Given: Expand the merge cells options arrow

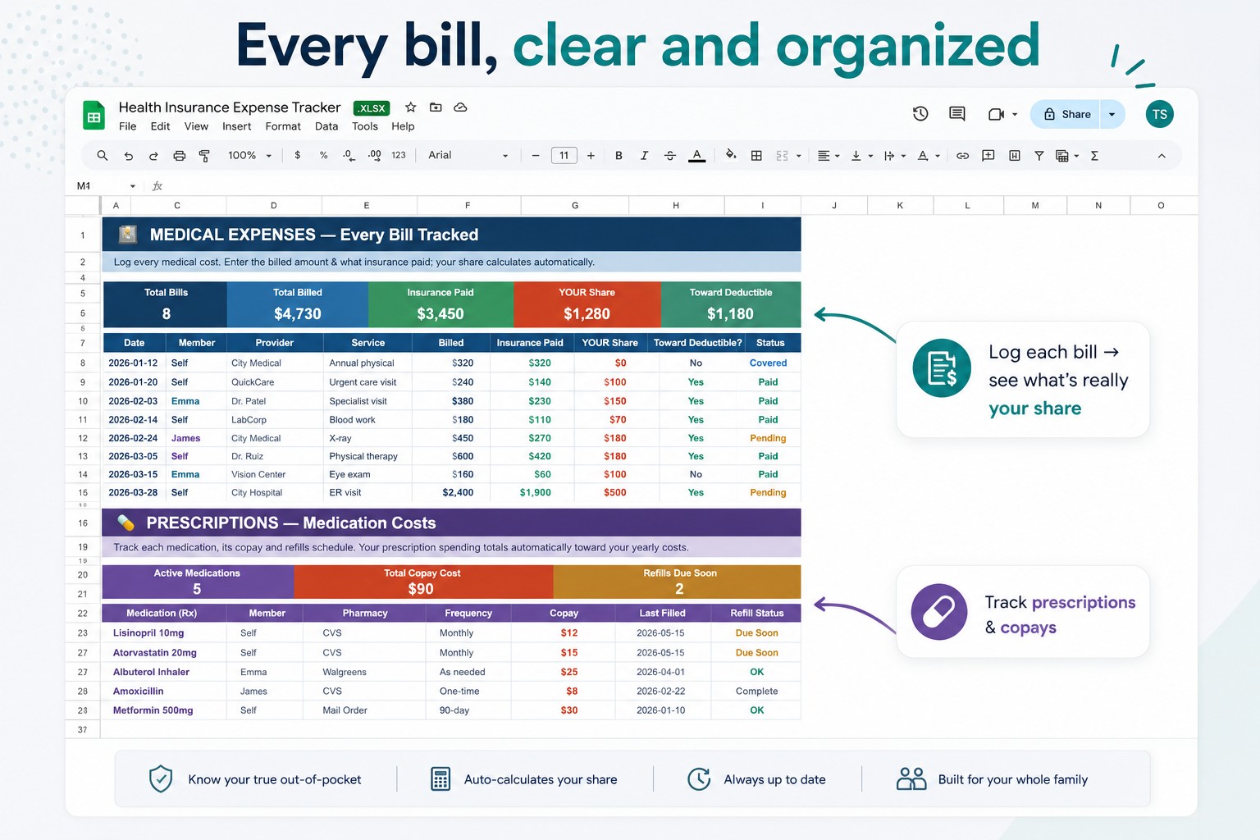Looking at the screenshot, I should [x=798, y=156].
